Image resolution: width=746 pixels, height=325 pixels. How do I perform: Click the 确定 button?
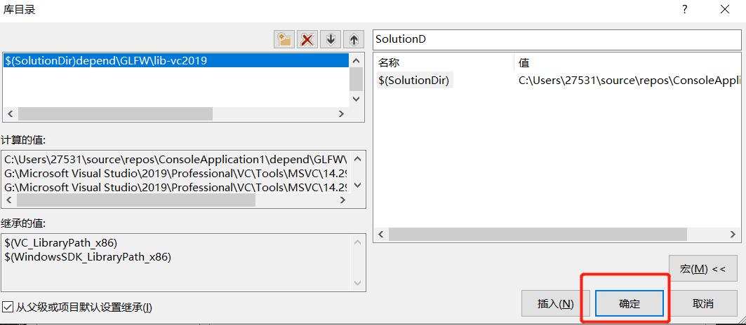click(x=629, y=303)
